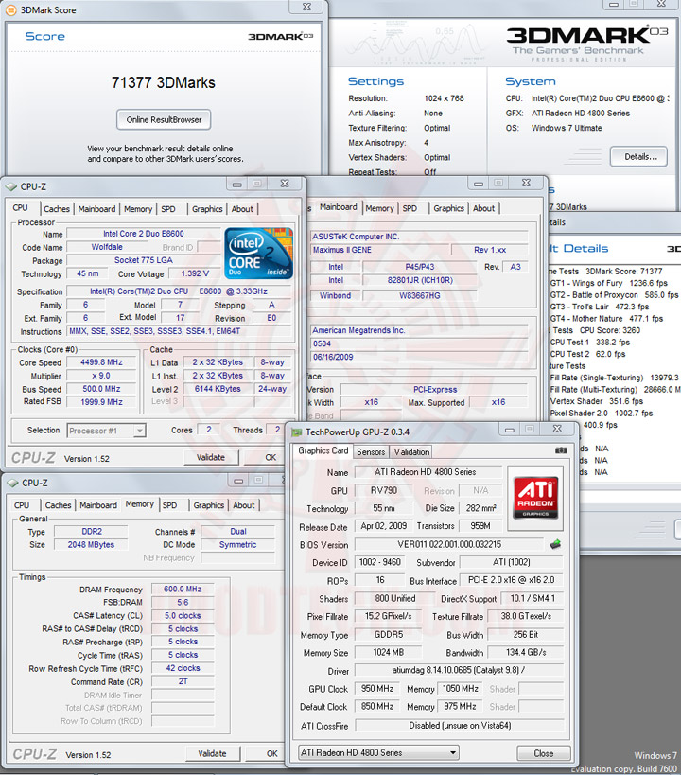Image resolution: width=681 pixels, height=775 pixels.
Task: Click Online ResultBrowser button
Action: coord(164,119)
